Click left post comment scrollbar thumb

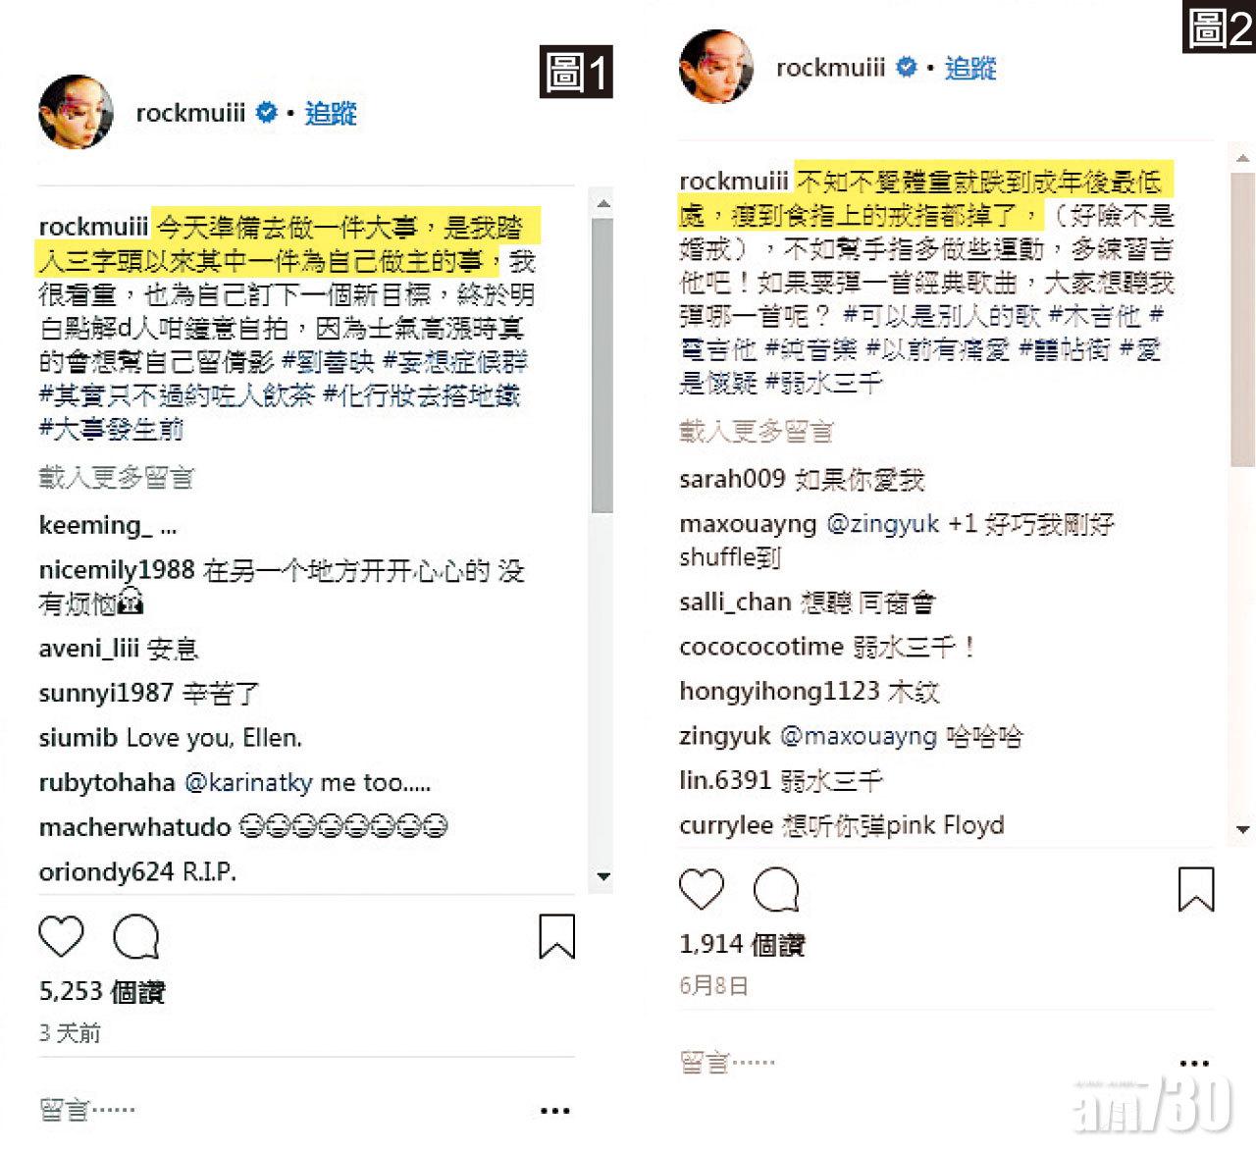[x=603, y=365]
